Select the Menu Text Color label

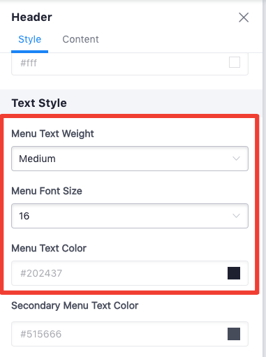49,248
